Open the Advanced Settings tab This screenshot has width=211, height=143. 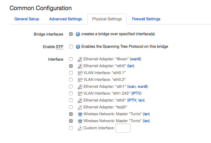[65, 19]
